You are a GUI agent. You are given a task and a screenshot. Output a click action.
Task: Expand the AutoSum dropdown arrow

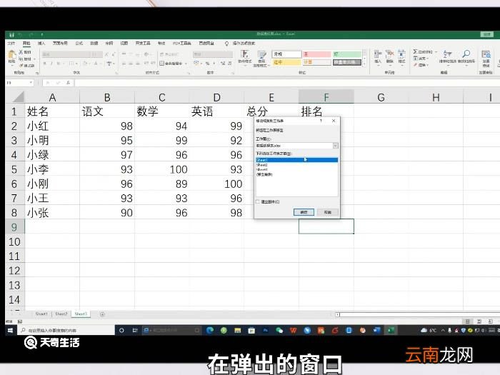point(436,51)
